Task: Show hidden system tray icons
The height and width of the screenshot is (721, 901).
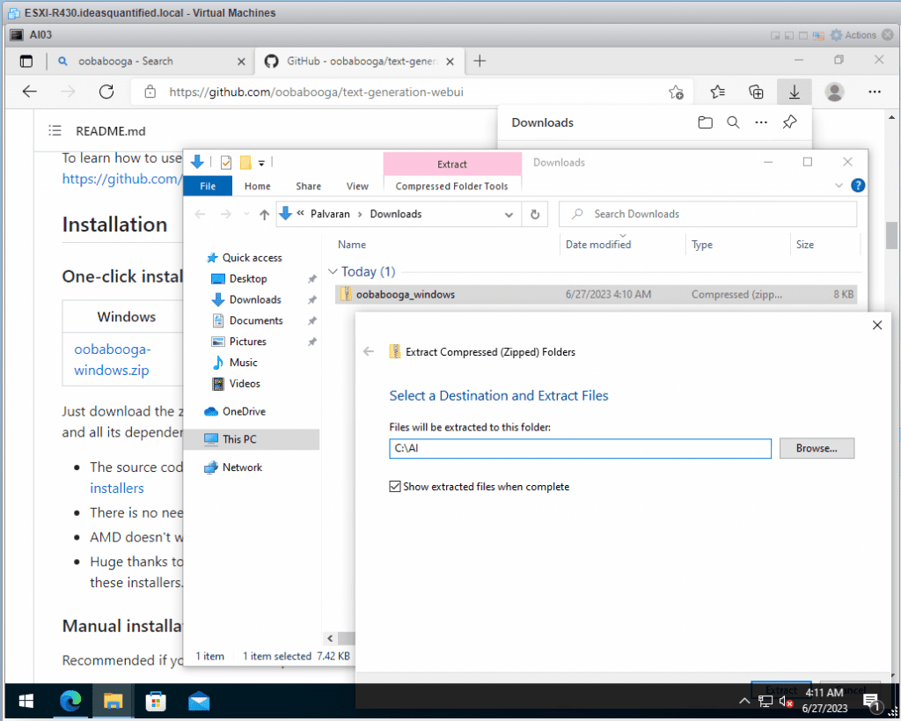Action: click(744, 701)
